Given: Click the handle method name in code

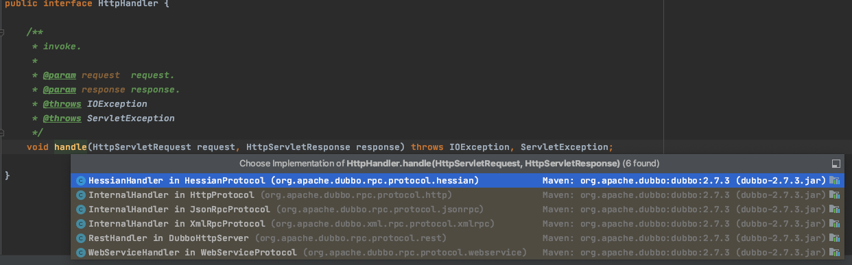Looking at the screenshot, I should point(71,147).
